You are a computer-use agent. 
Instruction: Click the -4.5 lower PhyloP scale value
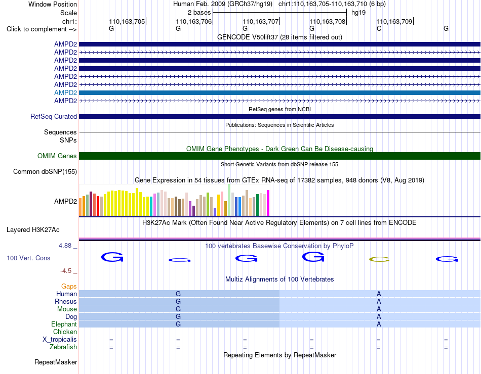[66, 271]
